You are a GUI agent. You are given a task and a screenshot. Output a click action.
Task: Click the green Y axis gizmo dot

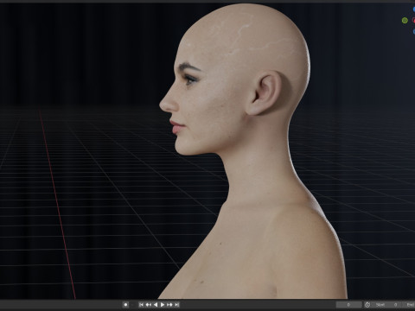coord(405,20)
